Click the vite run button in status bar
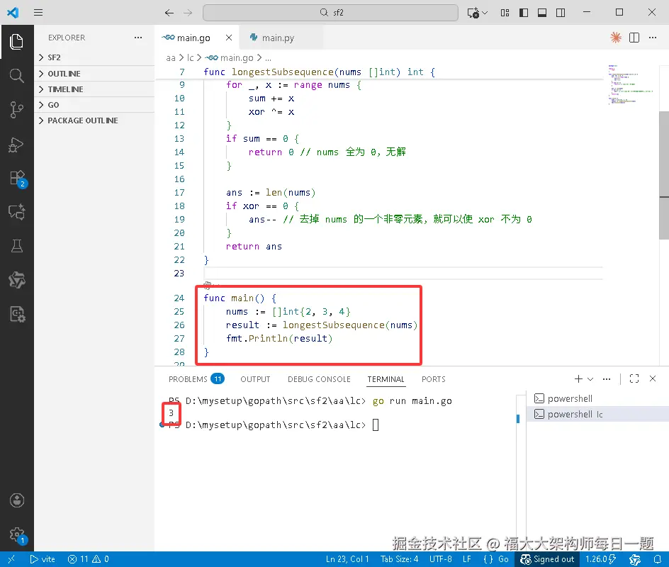The width and height of the screenshot is (669, 567). pos(43,559)
